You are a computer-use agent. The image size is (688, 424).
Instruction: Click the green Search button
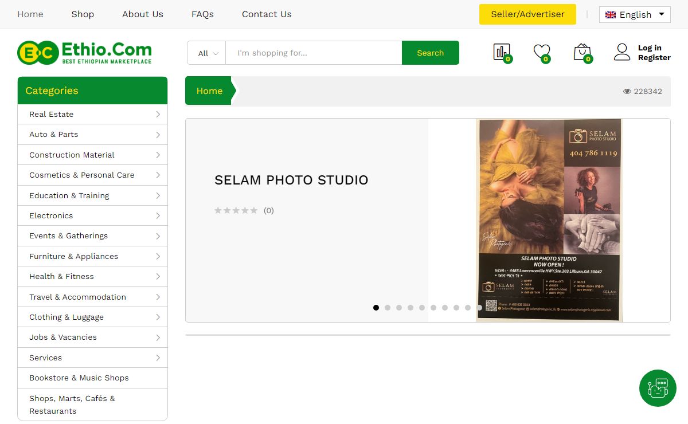(430, 53)
